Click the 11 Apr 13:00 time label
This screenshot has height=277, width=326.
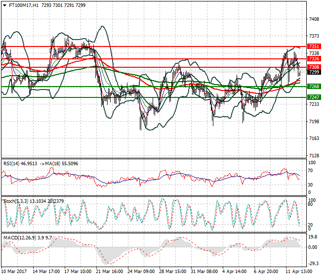click(x=299, y=272)
